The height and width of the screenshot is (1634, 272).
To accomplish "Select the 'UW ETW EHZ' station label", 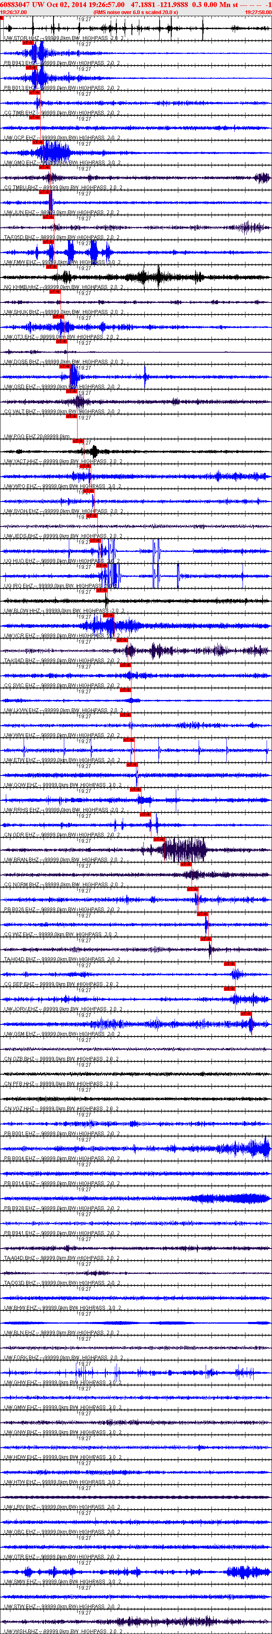I will point(20,760).
